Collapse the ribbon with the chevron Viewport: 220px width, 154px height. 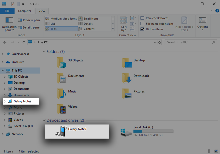coord(211,11)
